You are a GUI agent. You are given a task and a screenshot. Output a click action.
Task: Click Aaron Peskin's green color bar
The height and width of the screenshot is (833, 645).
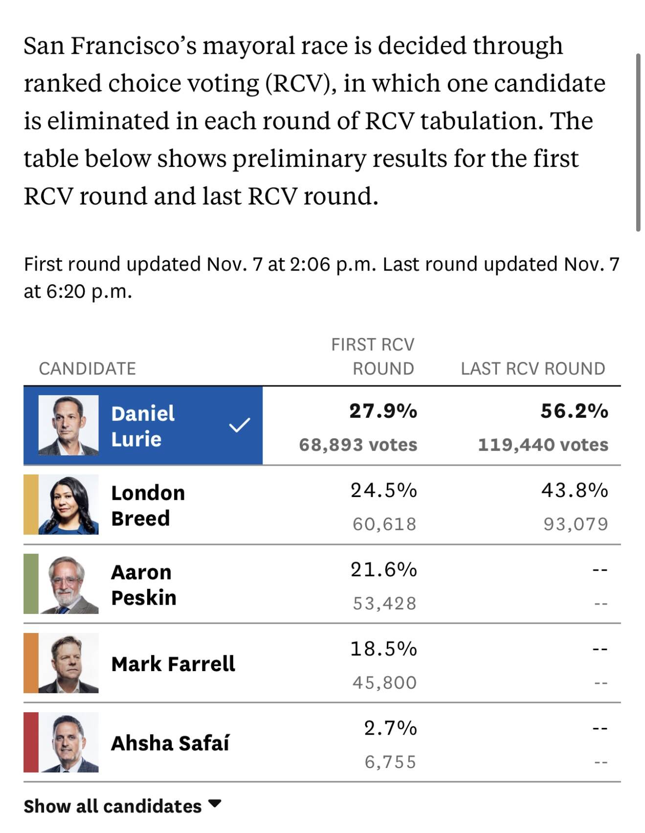31,584
